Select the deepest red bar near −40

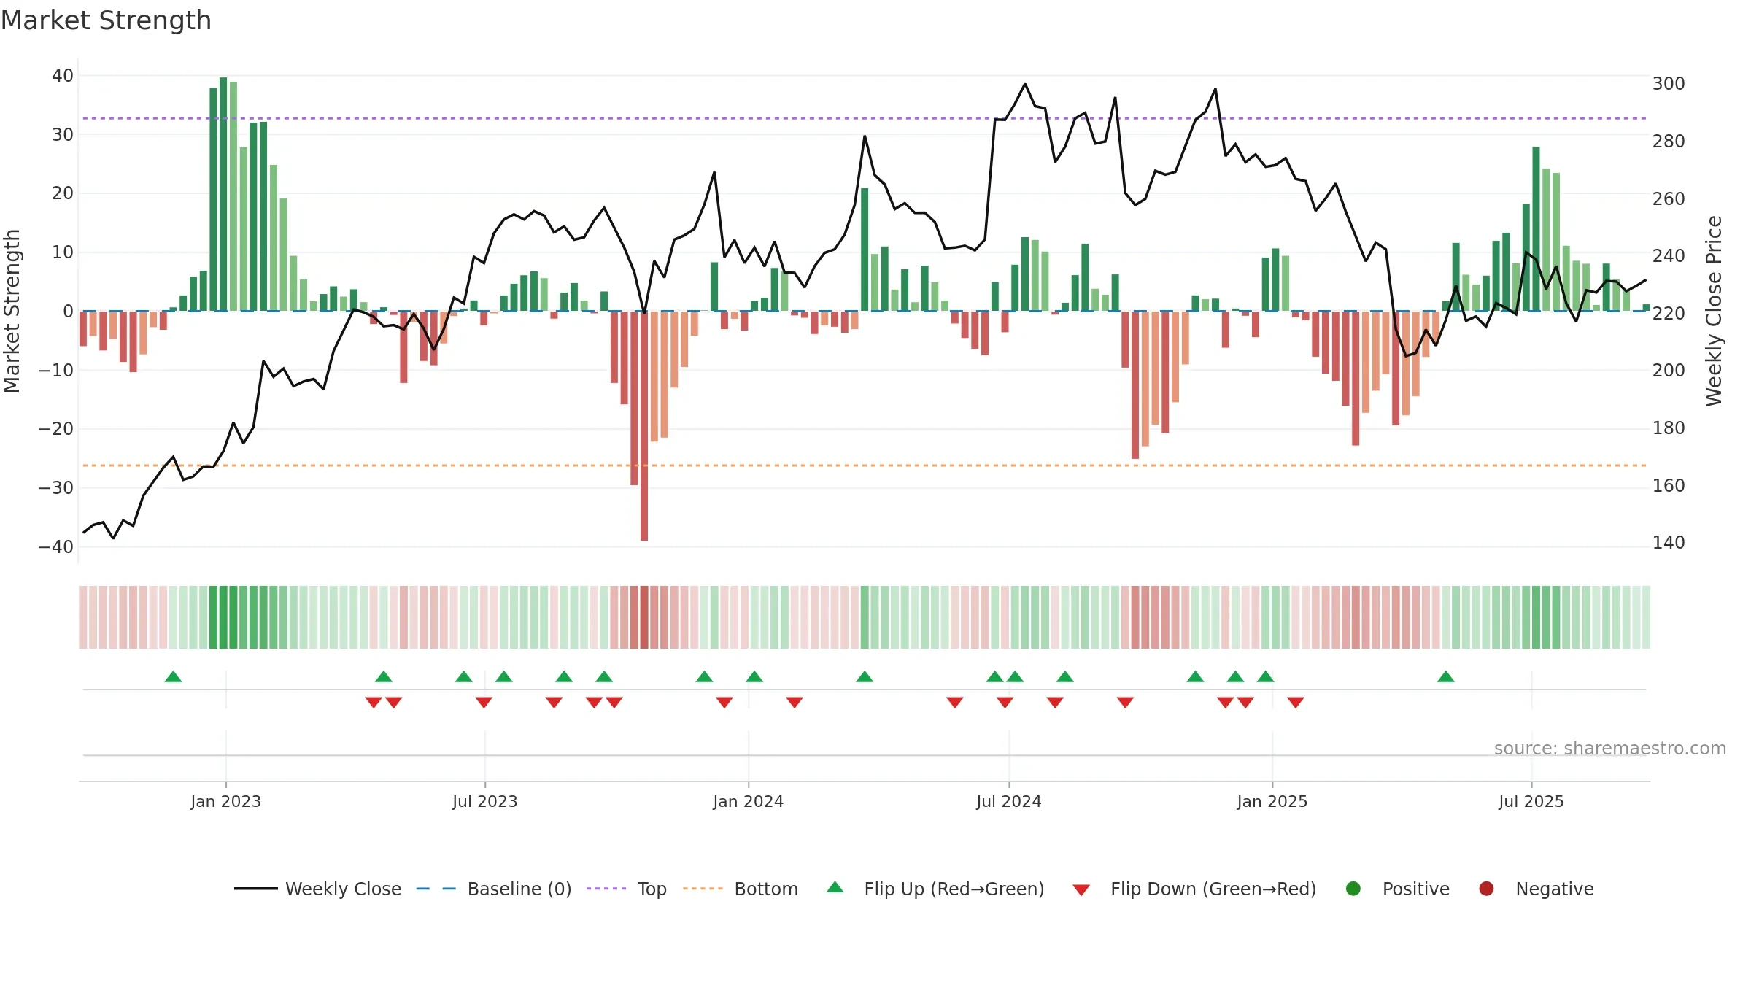644,426
